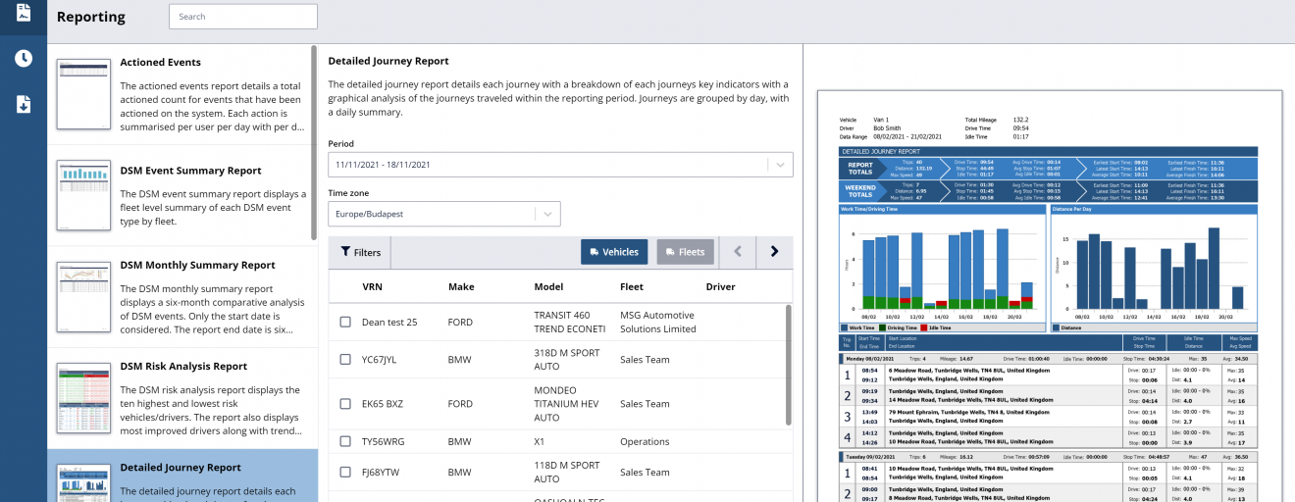Open the Period date range dropdown
The image size is (1295, 502).
click(560, 165)
